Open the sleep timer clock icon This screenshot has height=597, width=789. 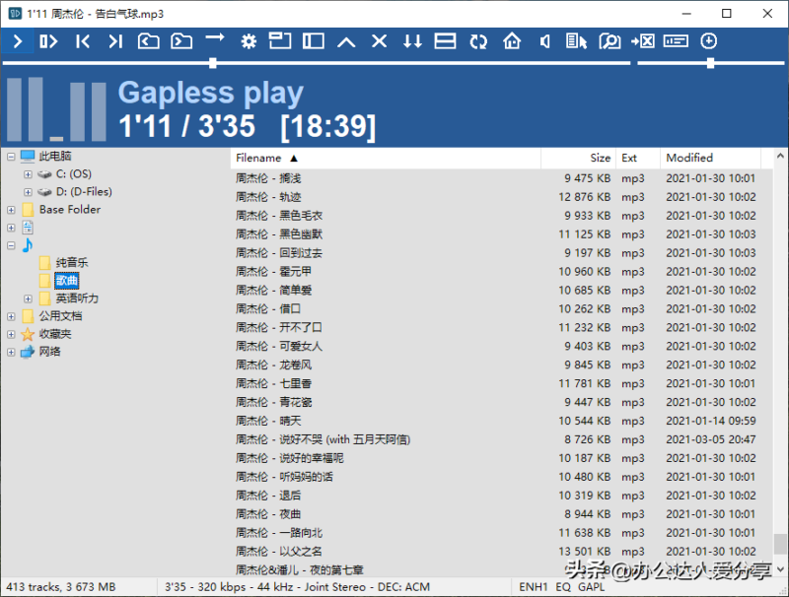[708, 41]
